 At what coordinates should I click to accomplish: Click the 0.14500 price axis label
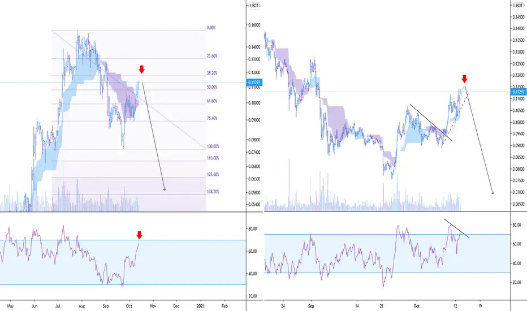519,17
